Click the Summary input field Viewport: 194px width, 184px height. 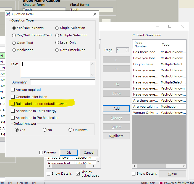(x=62, y=82)
